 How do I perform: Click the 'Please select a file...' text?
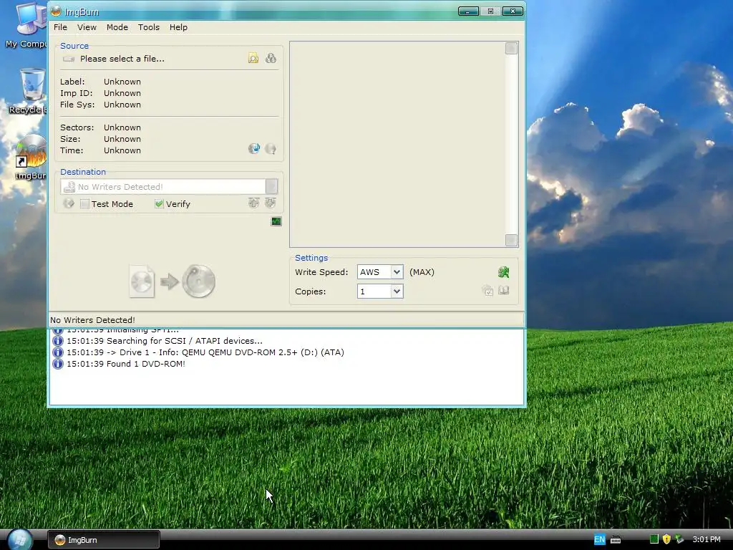[x=122, y=59]
